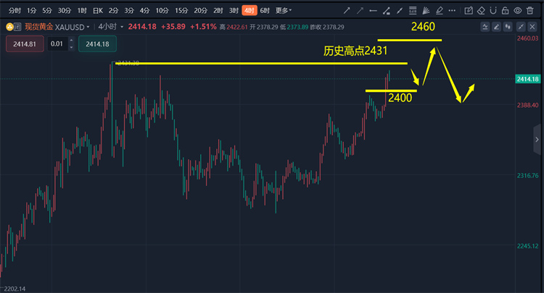Select the highlighter pen tool

[439, 11]
